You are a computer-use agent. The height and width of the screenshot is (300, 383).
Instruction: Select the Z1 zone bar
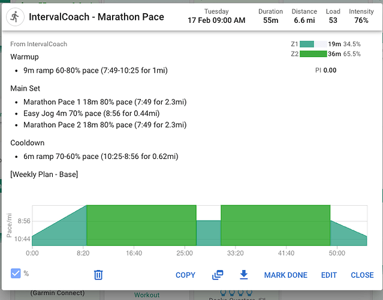pyautogui.click(x=313, y=44)
